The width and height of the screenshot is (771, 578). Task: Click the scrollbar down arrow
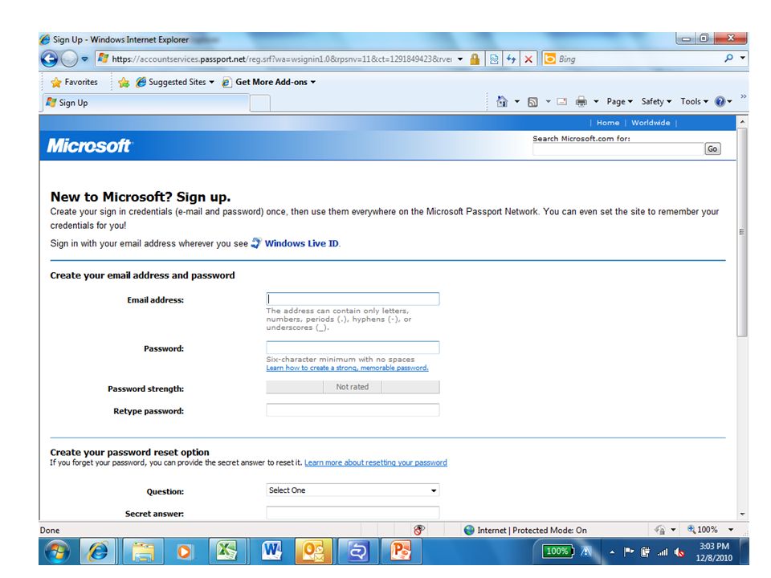coord(742,514)
